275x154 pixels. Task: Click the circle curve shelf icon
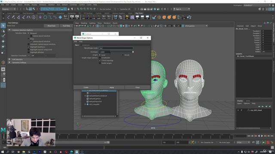point(45,17)
